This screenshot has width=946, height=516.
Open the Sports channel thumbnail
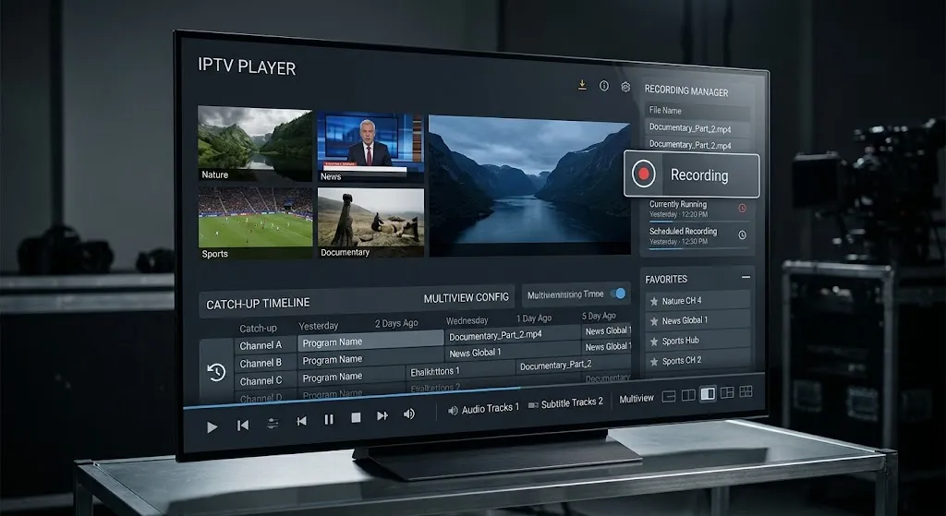tap(256, 223)
